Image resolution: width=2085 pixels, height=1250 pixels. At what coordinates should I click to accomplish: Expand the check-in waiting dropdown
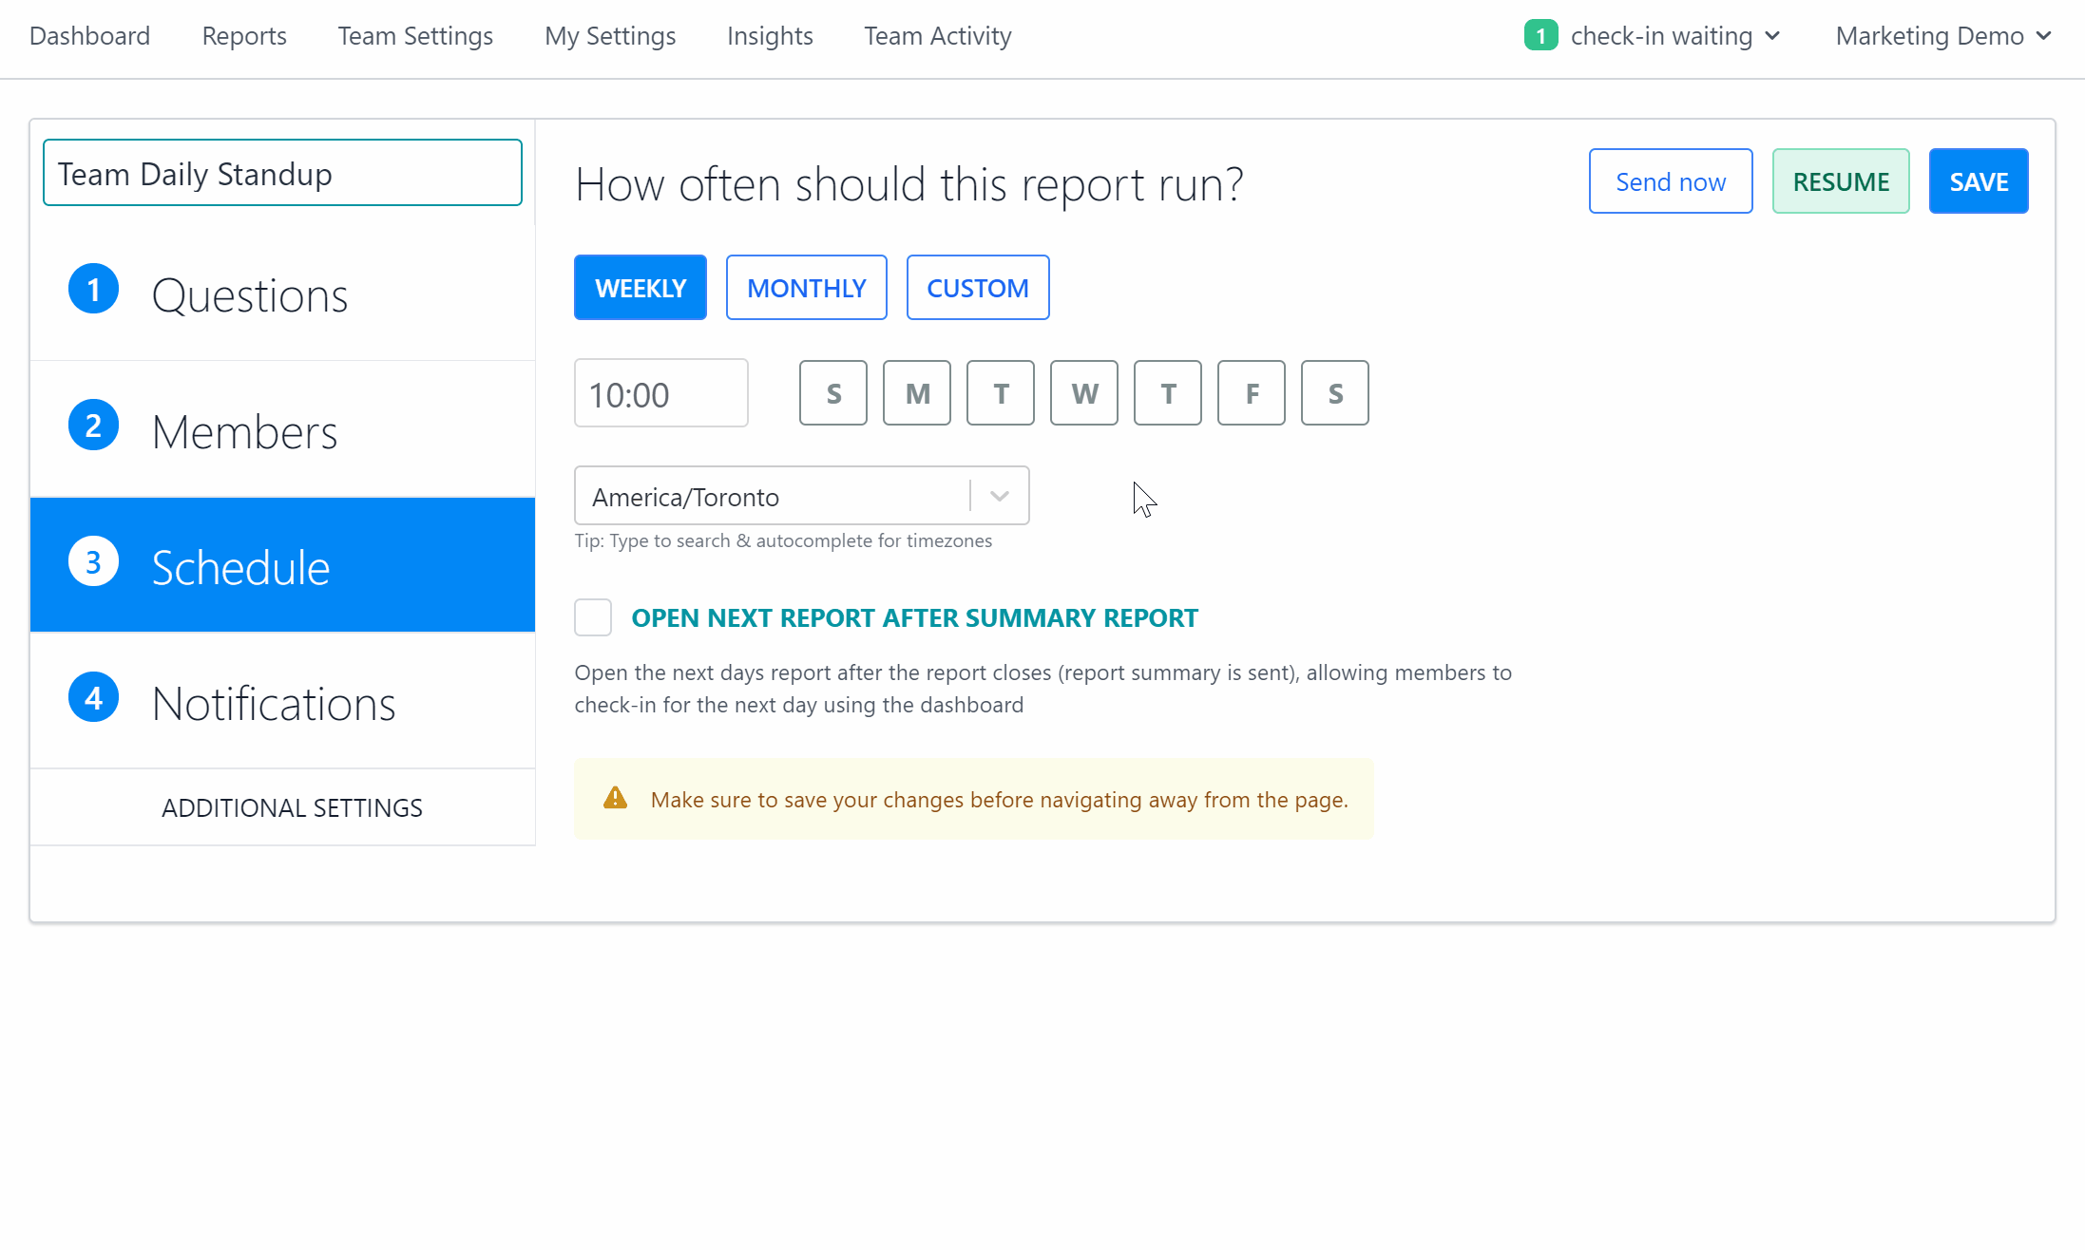pyautogui.click(x=1771, y=35)
